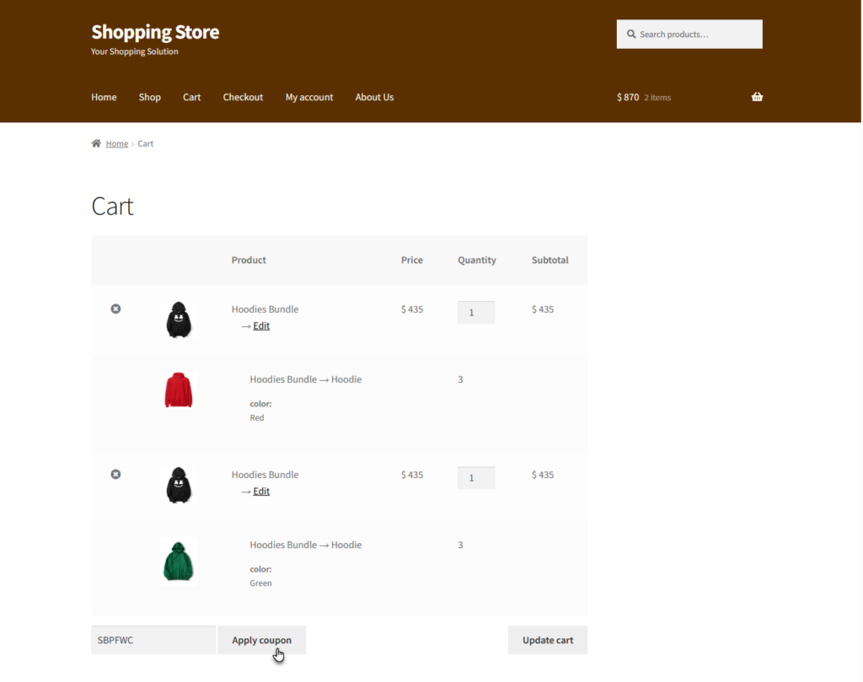Focus the Search products field
Image resolution: width=863 pixels, height=682 pixels.
coord(689,34)
